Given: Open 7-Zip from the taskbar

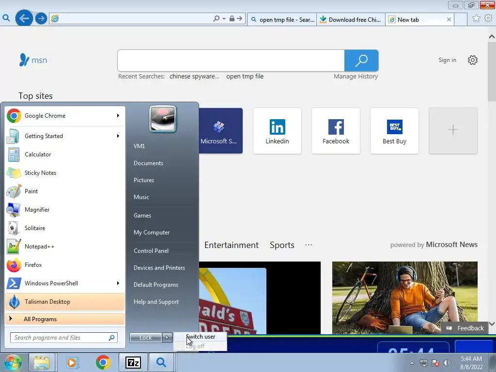Looking at the screenshot, I should [133, 362].
